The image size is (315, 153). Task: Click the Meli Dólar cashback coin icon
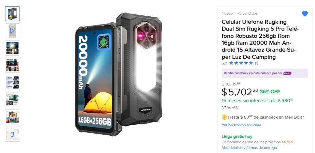click(x=224, y=117)
